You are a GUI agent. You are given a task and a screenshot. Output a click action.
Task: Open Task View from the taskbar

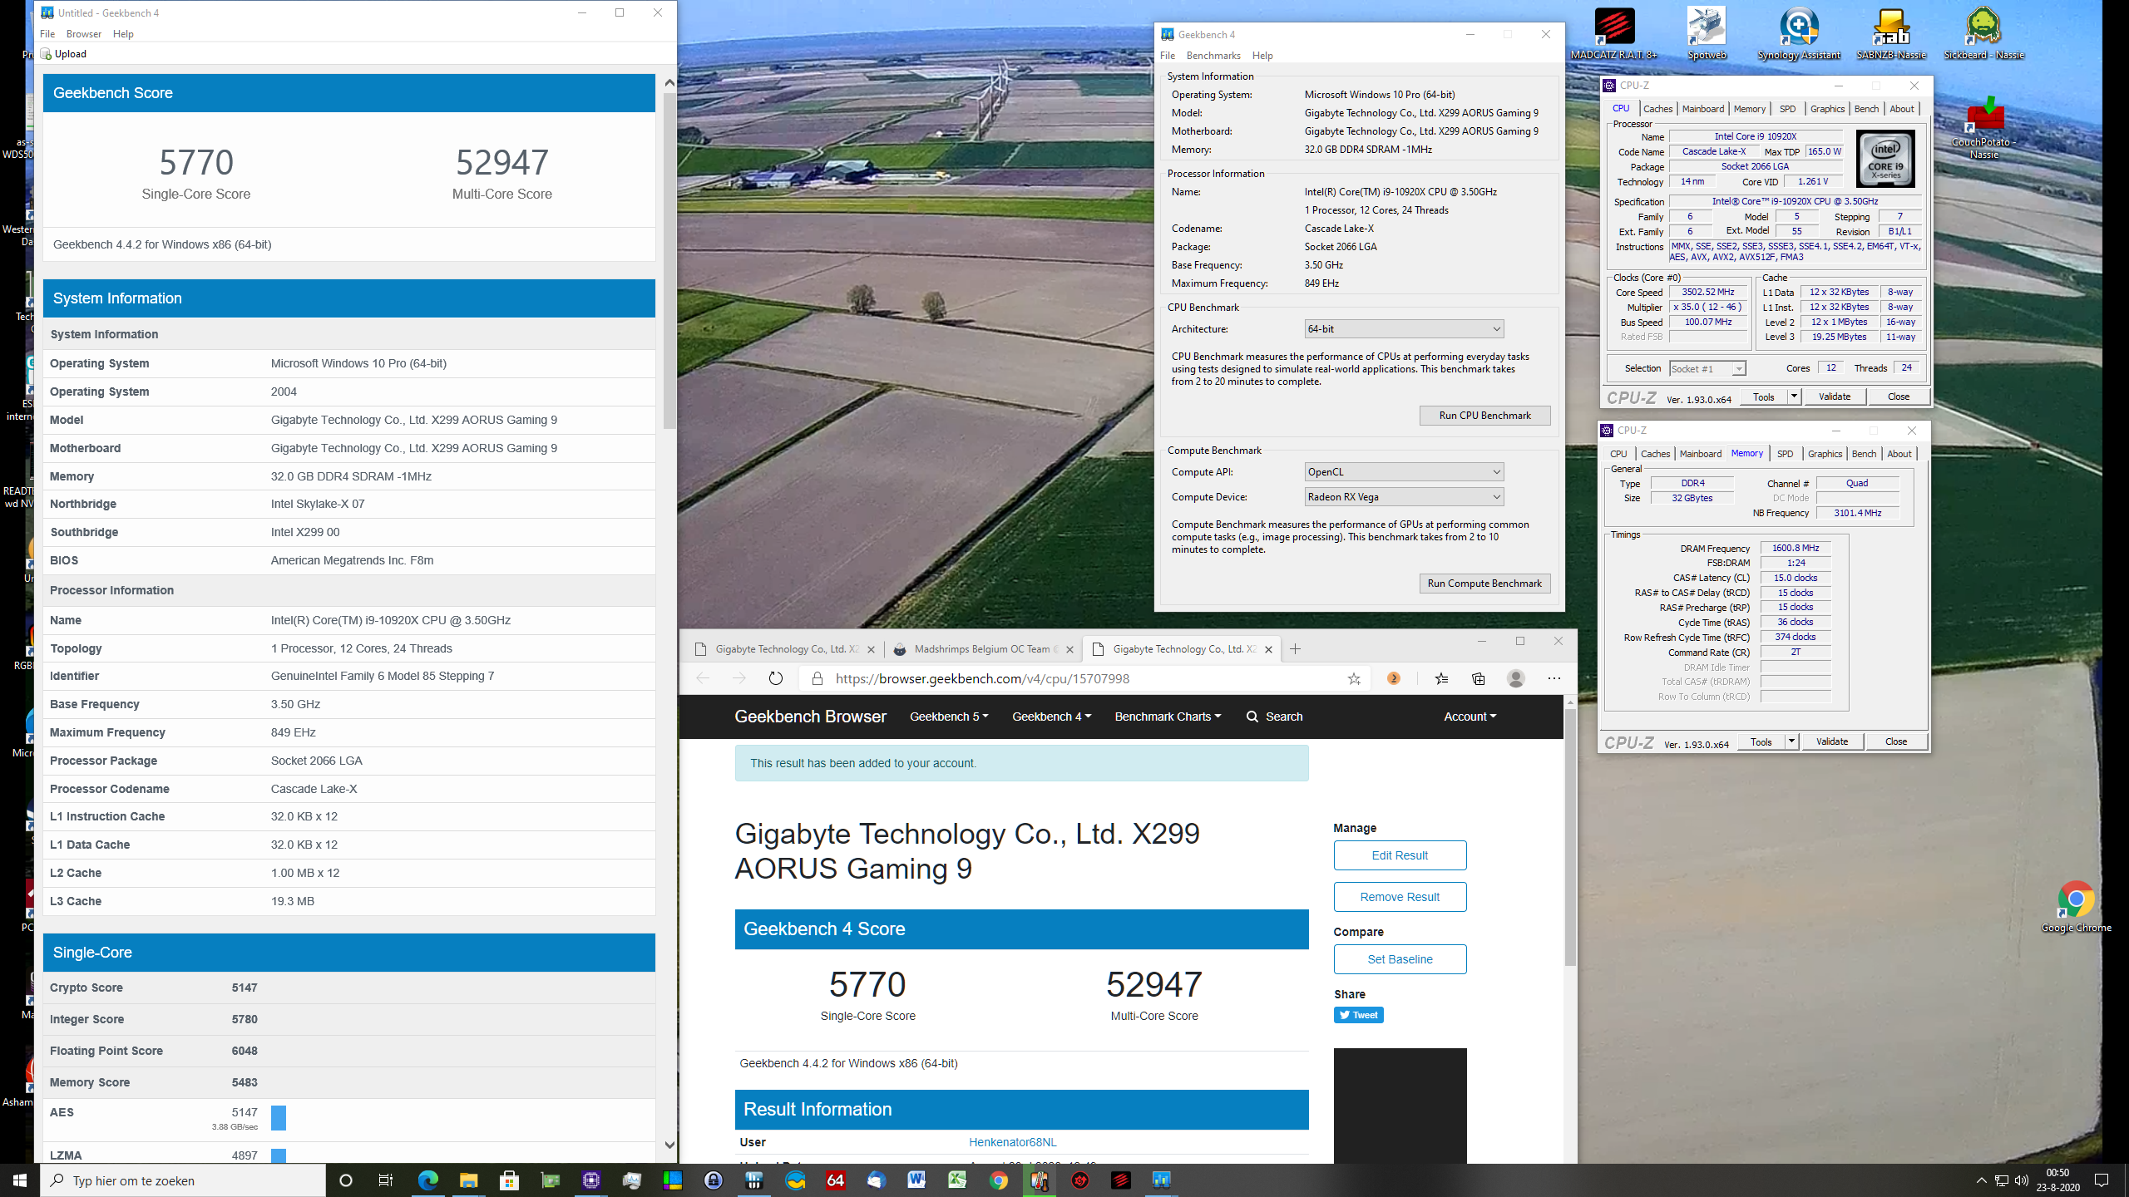[x=385, y=1180]
